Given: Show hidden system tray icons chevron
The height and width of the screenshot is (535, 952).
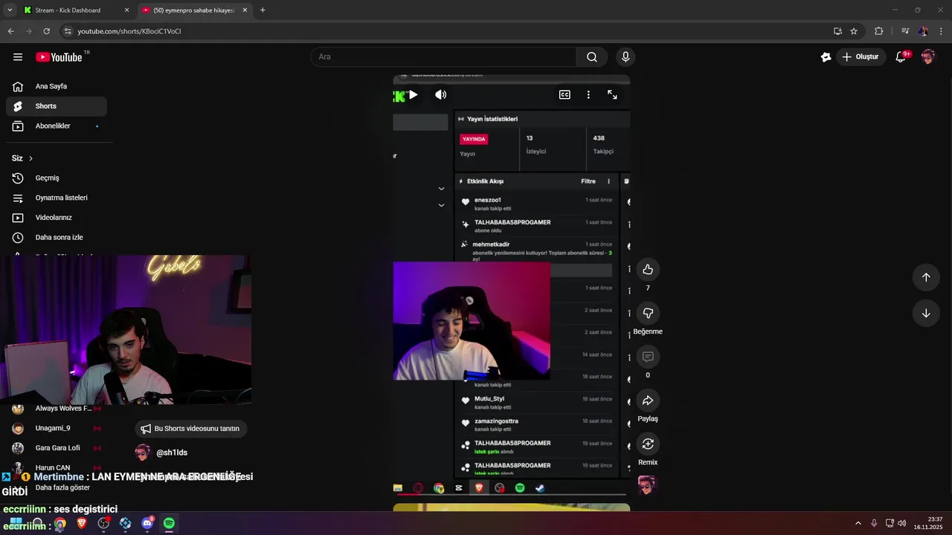Looking at the screenshot, I should pyautogui.click(x=858, y=523).
